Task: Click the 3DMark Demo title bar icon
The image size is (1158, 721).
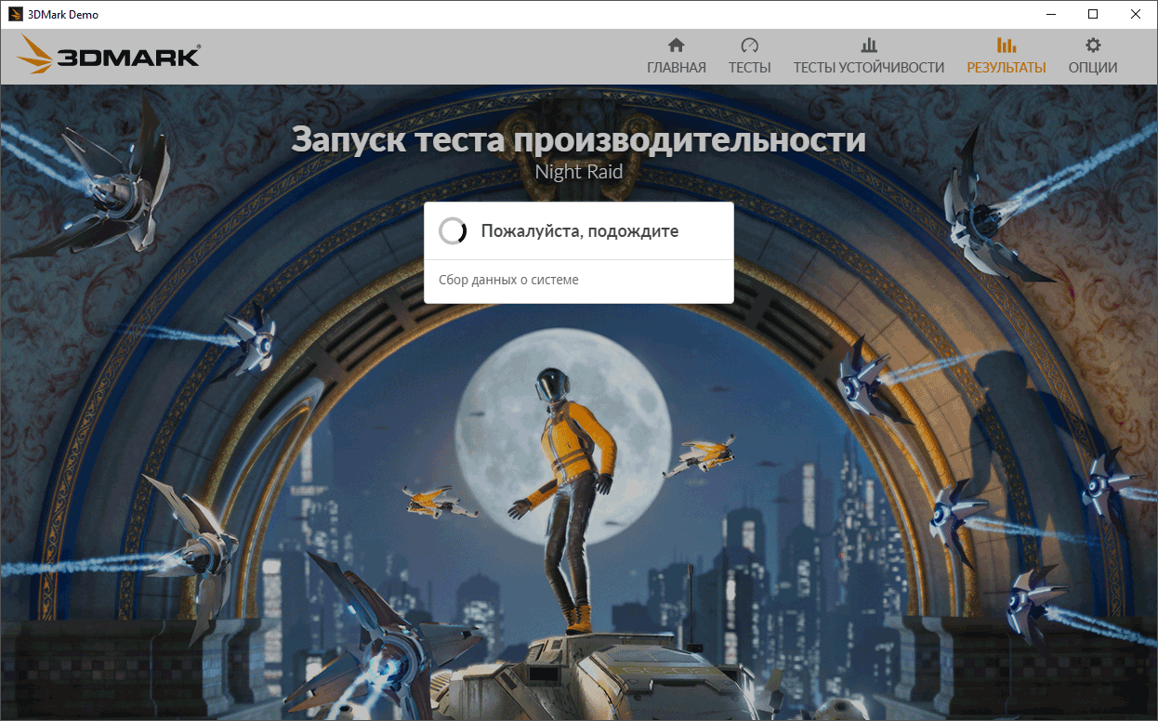Action: 15,14
